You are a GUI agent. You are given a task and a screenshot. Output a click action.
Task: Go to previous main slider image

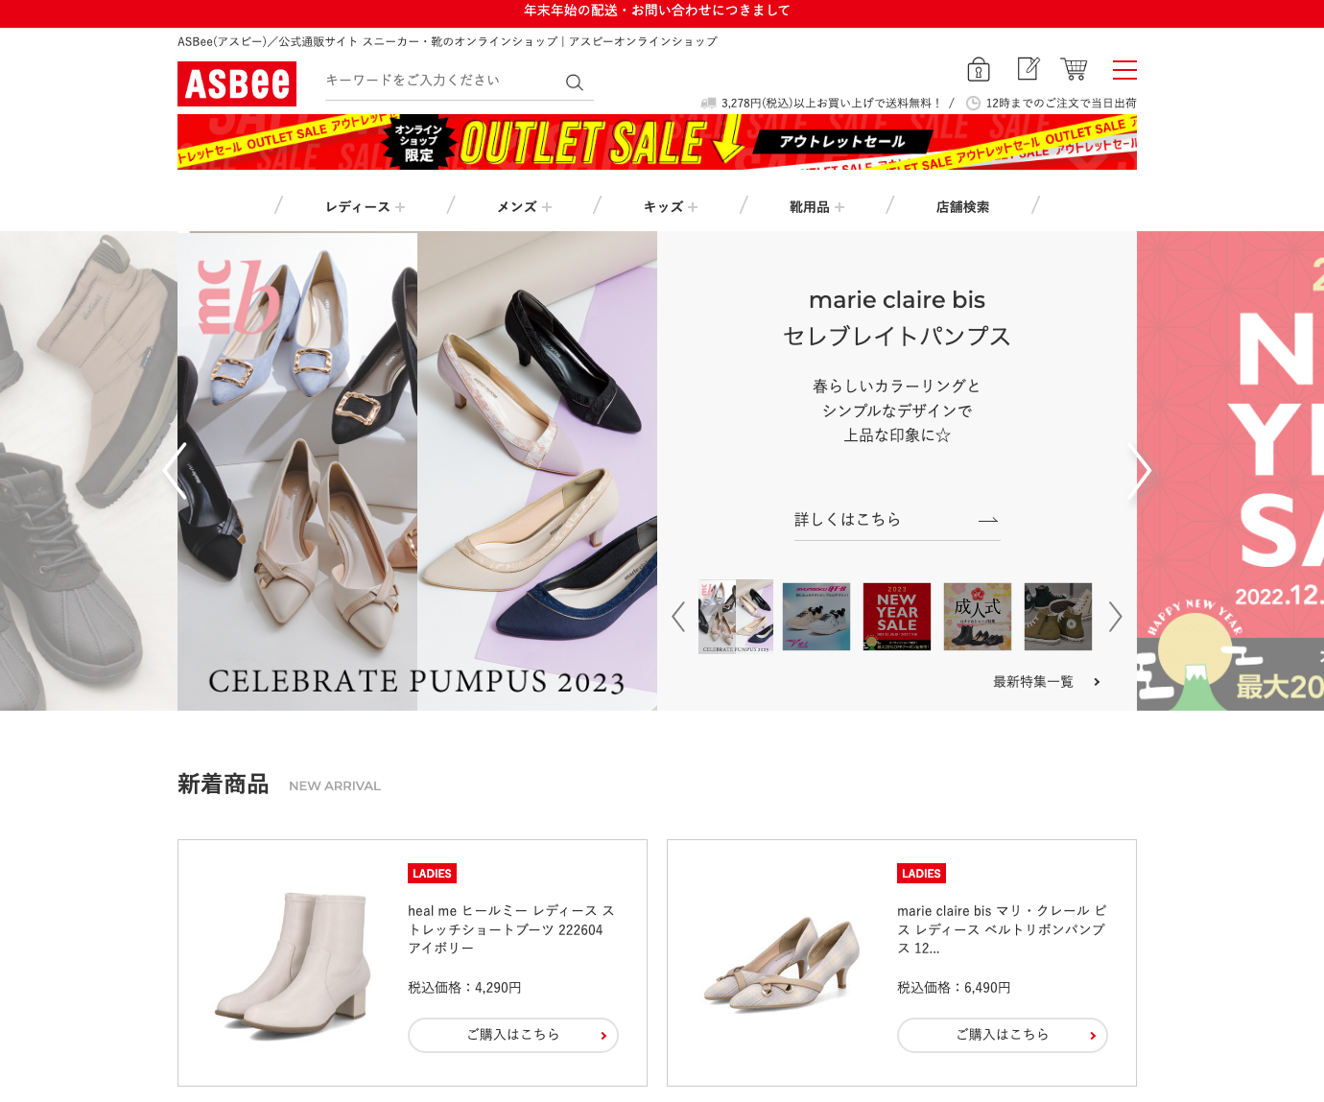175,471
